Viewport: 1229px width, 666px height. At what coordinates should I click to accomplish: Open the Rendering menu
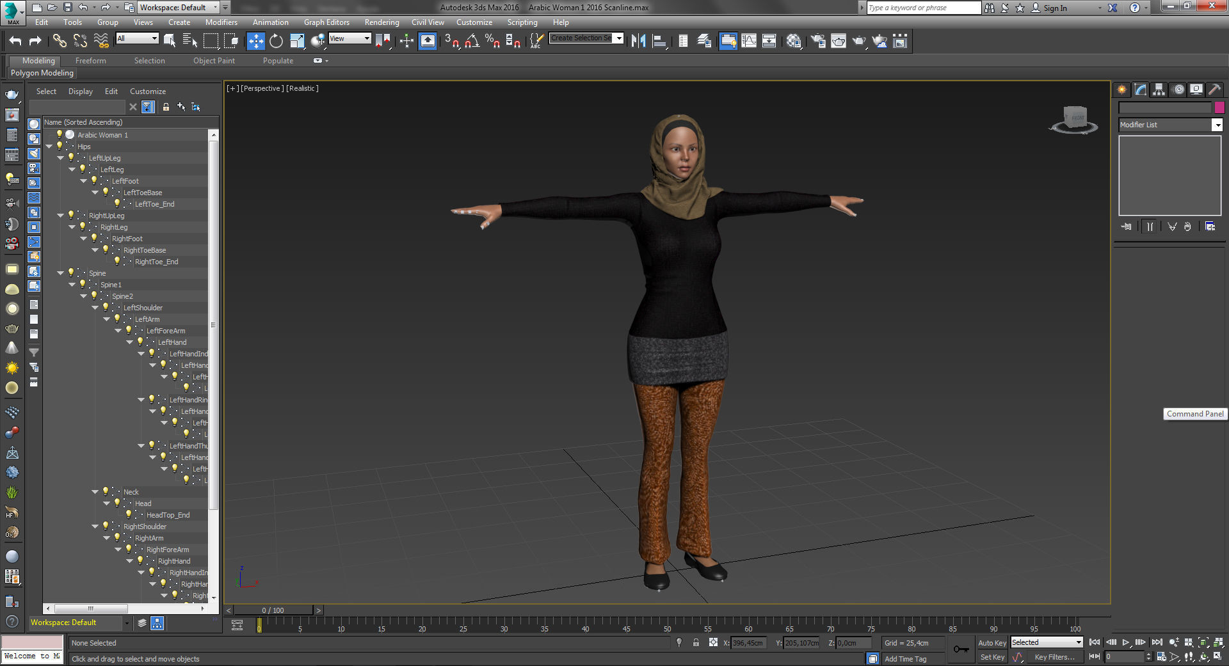click(382, 22)
